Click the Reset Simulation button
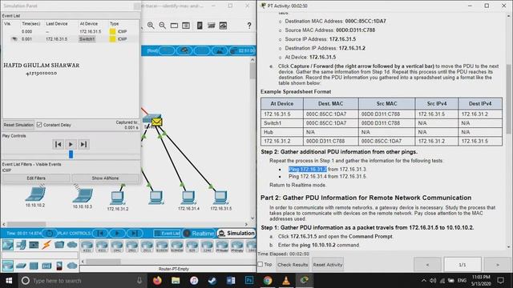 18,125
